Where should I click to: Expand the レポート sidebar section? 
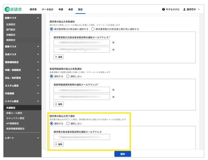pos(38,138)
